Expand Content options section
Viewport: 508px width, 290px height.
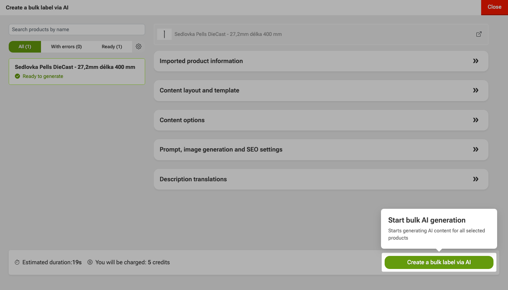click(x=321, y=120)
